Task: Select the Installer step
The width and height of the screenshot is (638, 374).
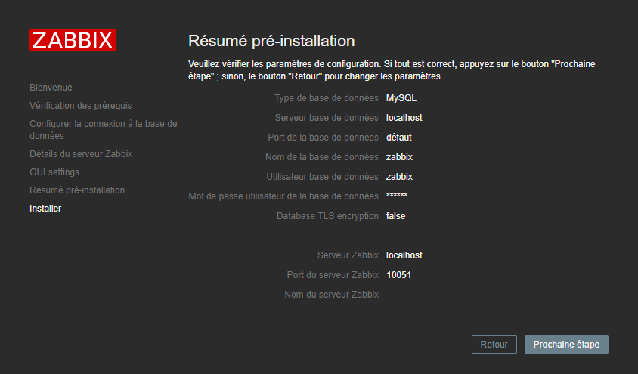Action: click(x=45, y=209)
